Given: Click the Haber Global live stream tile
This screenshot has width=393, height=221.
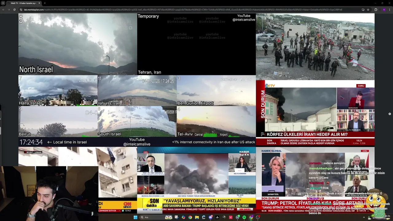Looking at the screenshot, I should pyautogui.click(x=315, y=180).
